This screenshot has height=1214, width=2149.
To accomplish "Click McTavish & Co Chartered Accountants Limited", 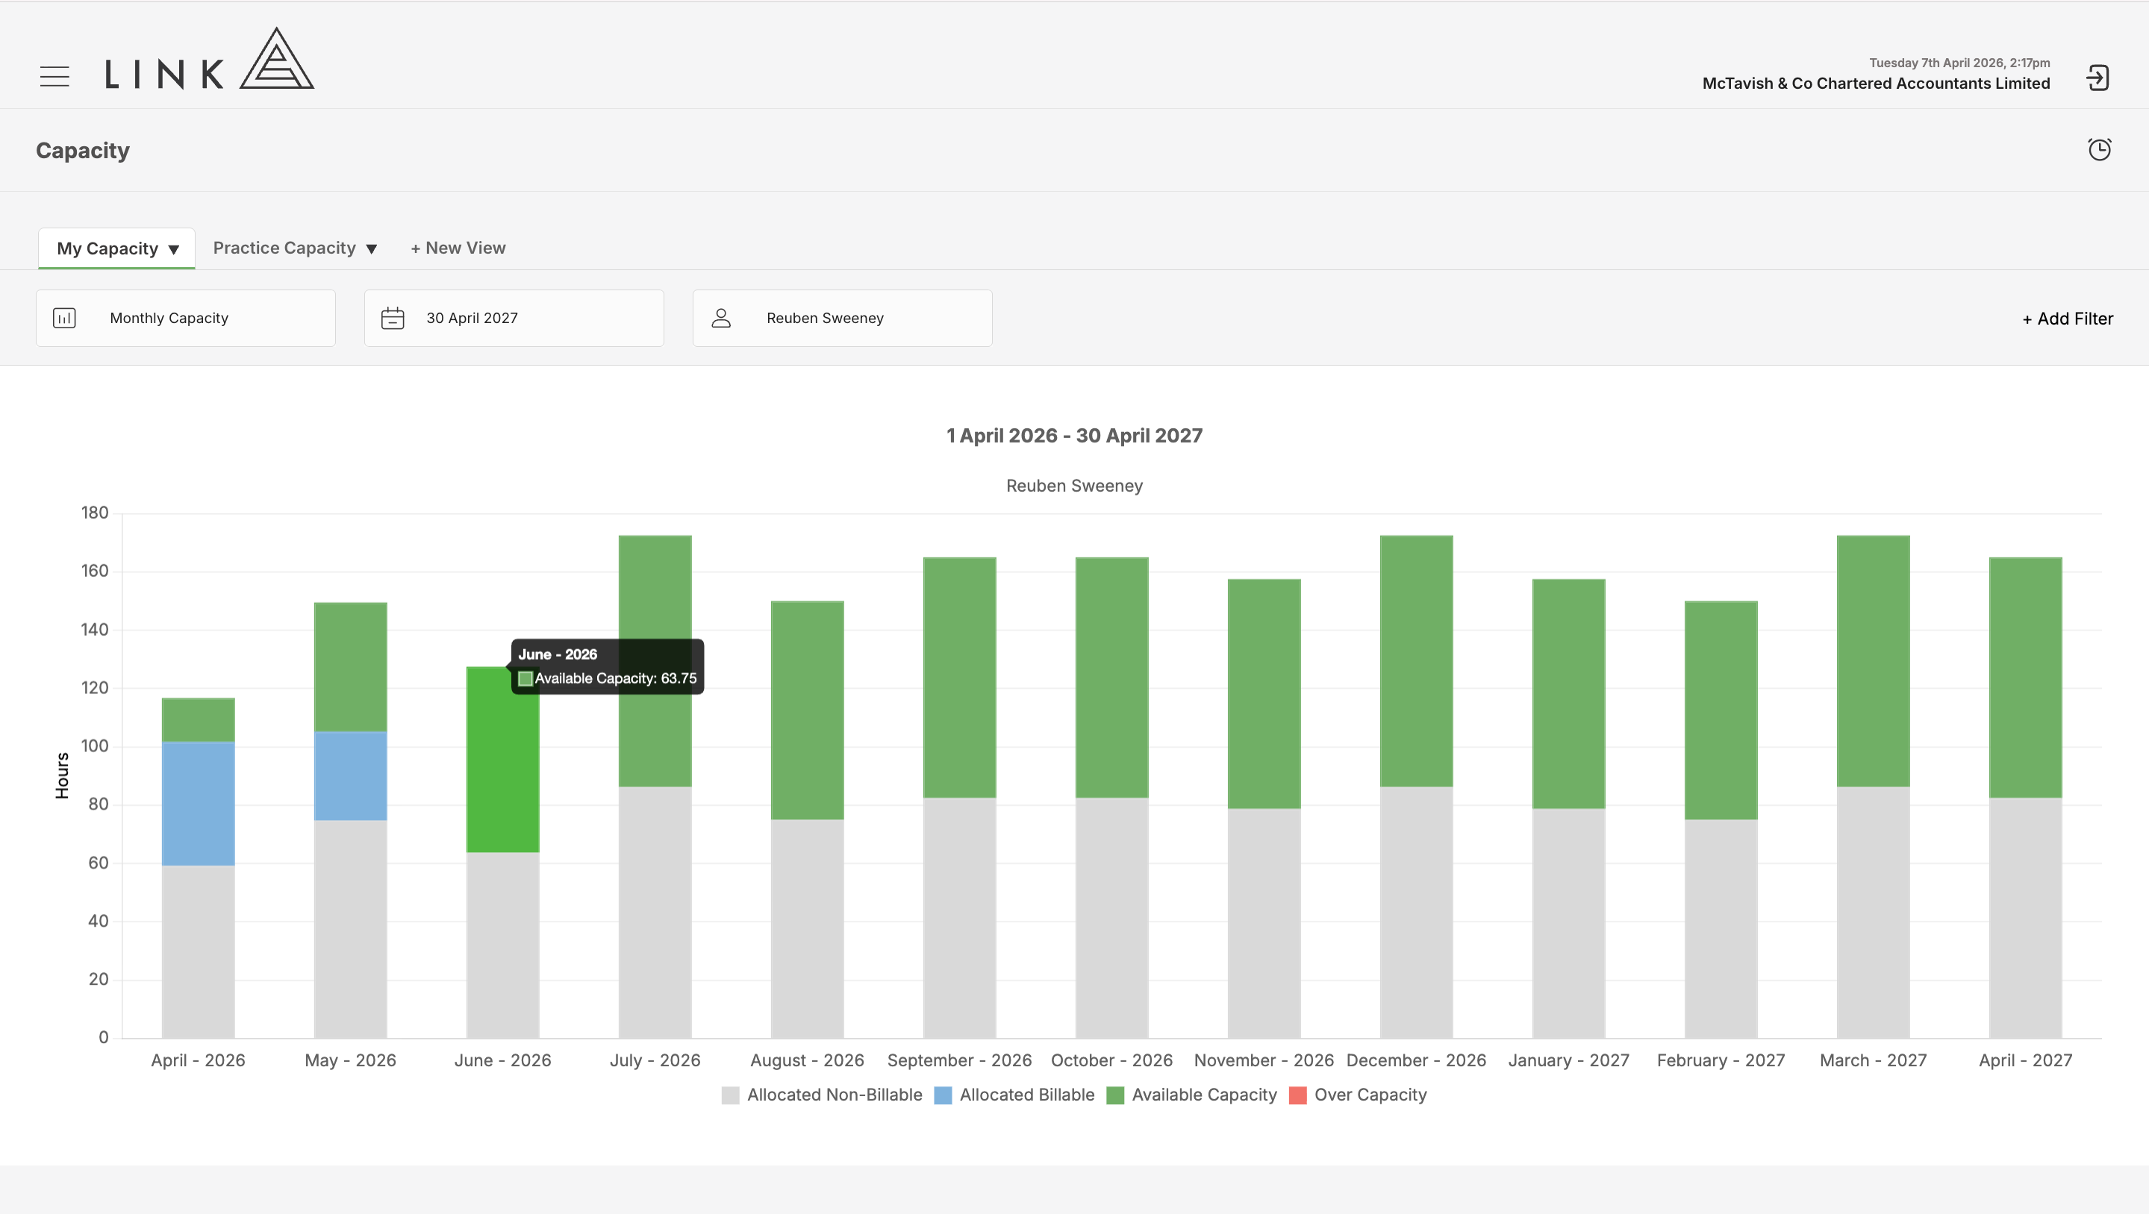I will [x=1875, y=84].
